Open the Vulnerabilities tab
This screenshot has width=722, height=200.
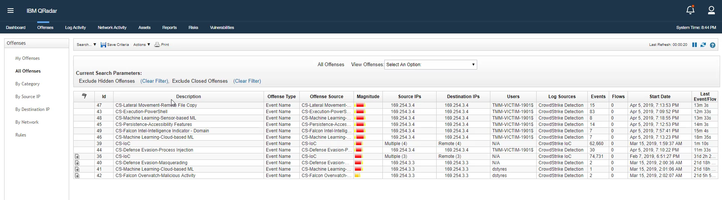point(222,27)
